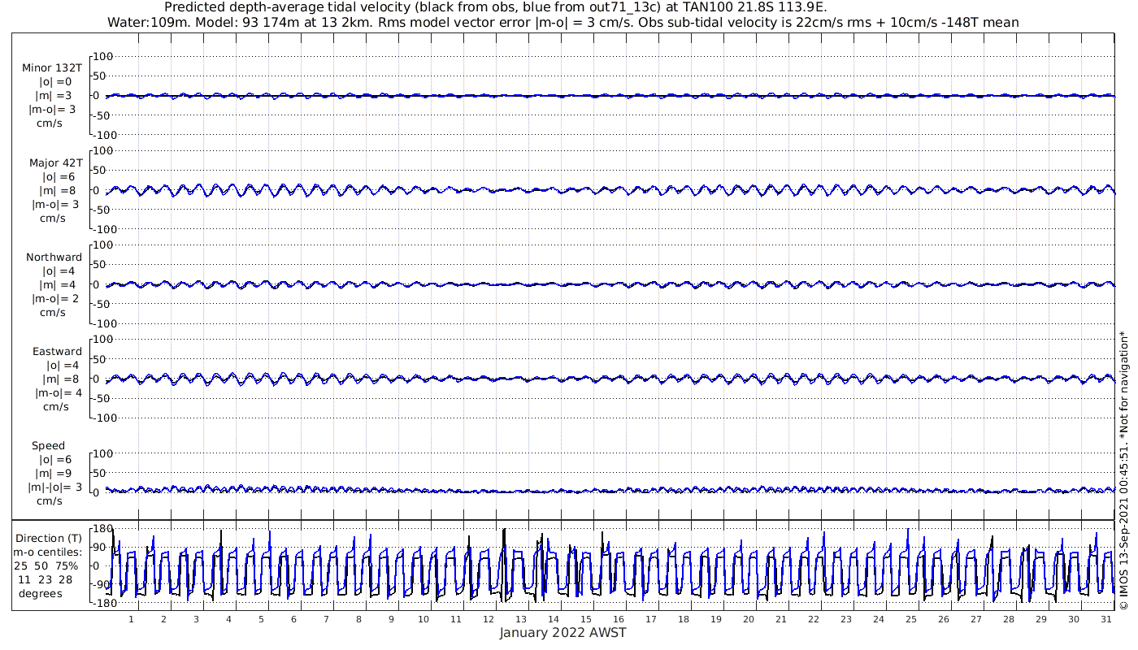Click the 'Northward' panel label

[54, 257]
